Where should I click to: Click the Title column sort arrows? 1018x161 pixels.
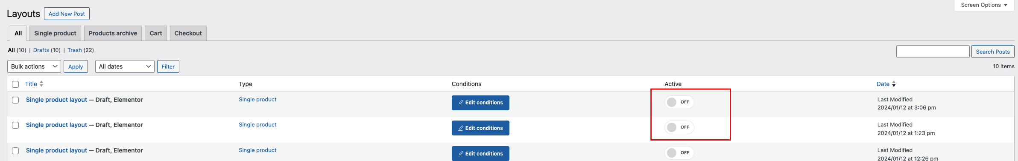point(41,84)
